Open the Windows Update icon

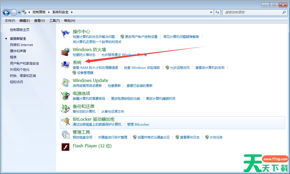65,83
